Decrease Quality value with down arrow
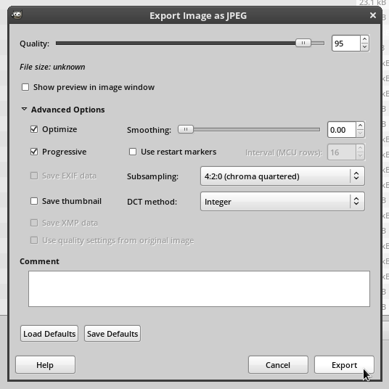 coord(364,47)
